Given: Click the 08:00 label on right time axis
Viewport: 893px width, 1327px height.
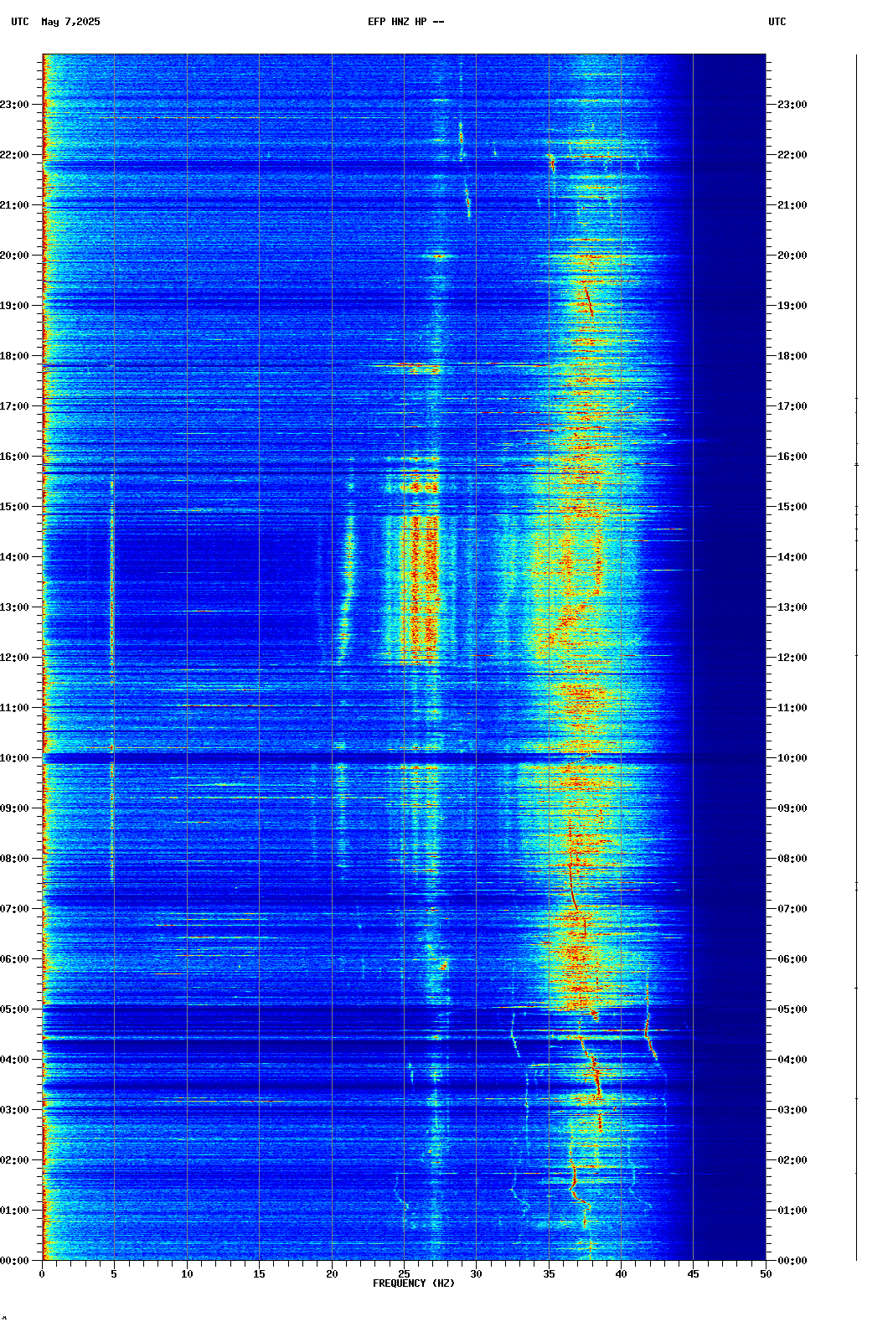Looking at the screenshot, I should (x=792, y=859).
